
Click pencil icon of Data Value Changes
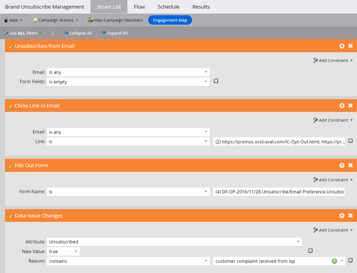tap(10, 216)
